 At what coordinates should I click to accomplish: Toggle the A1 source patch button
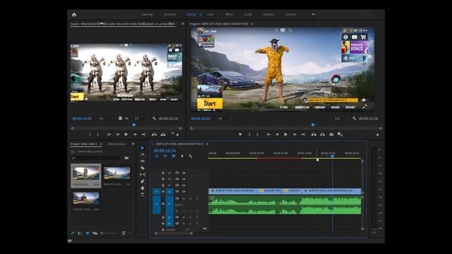[x=157, y=204]
